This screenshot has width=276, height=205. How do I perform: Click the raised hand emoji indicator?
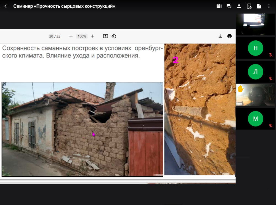240,89
